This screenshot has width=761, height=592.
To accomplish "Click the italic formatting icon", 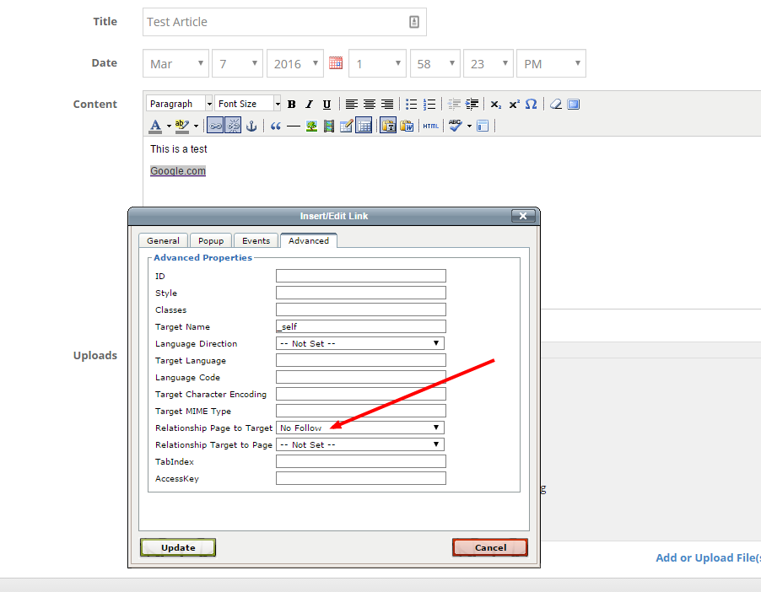I will click(309, 105).
